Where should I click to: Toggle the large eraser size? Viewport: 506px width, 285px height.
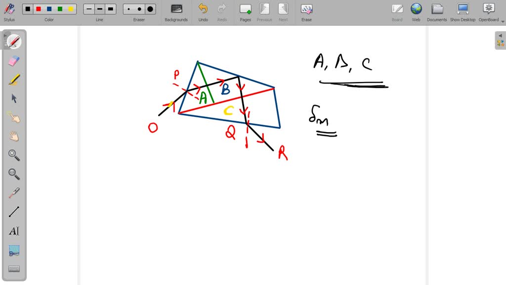click(x=149, y=8)
